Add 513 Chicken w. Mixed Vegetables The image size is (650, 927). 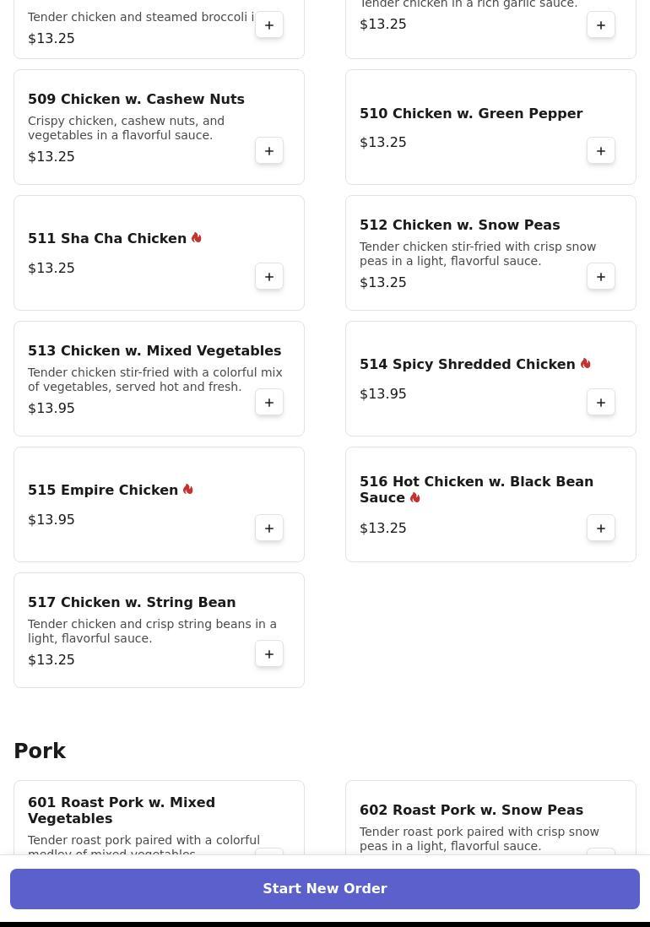(268, 403)
